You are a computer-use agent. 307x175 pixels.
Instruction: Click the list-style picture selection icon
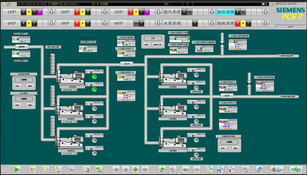tap(58, 169)
